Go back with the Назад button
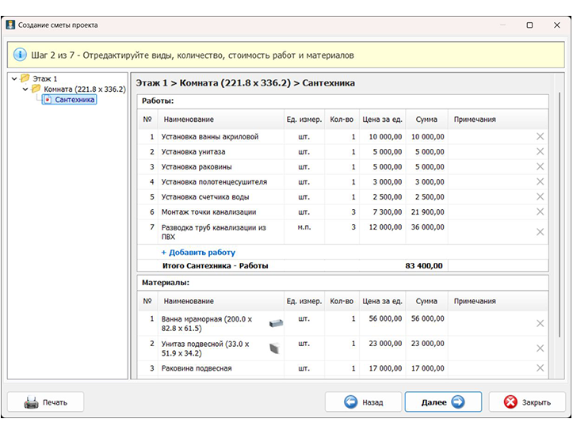 coord(363,402)
